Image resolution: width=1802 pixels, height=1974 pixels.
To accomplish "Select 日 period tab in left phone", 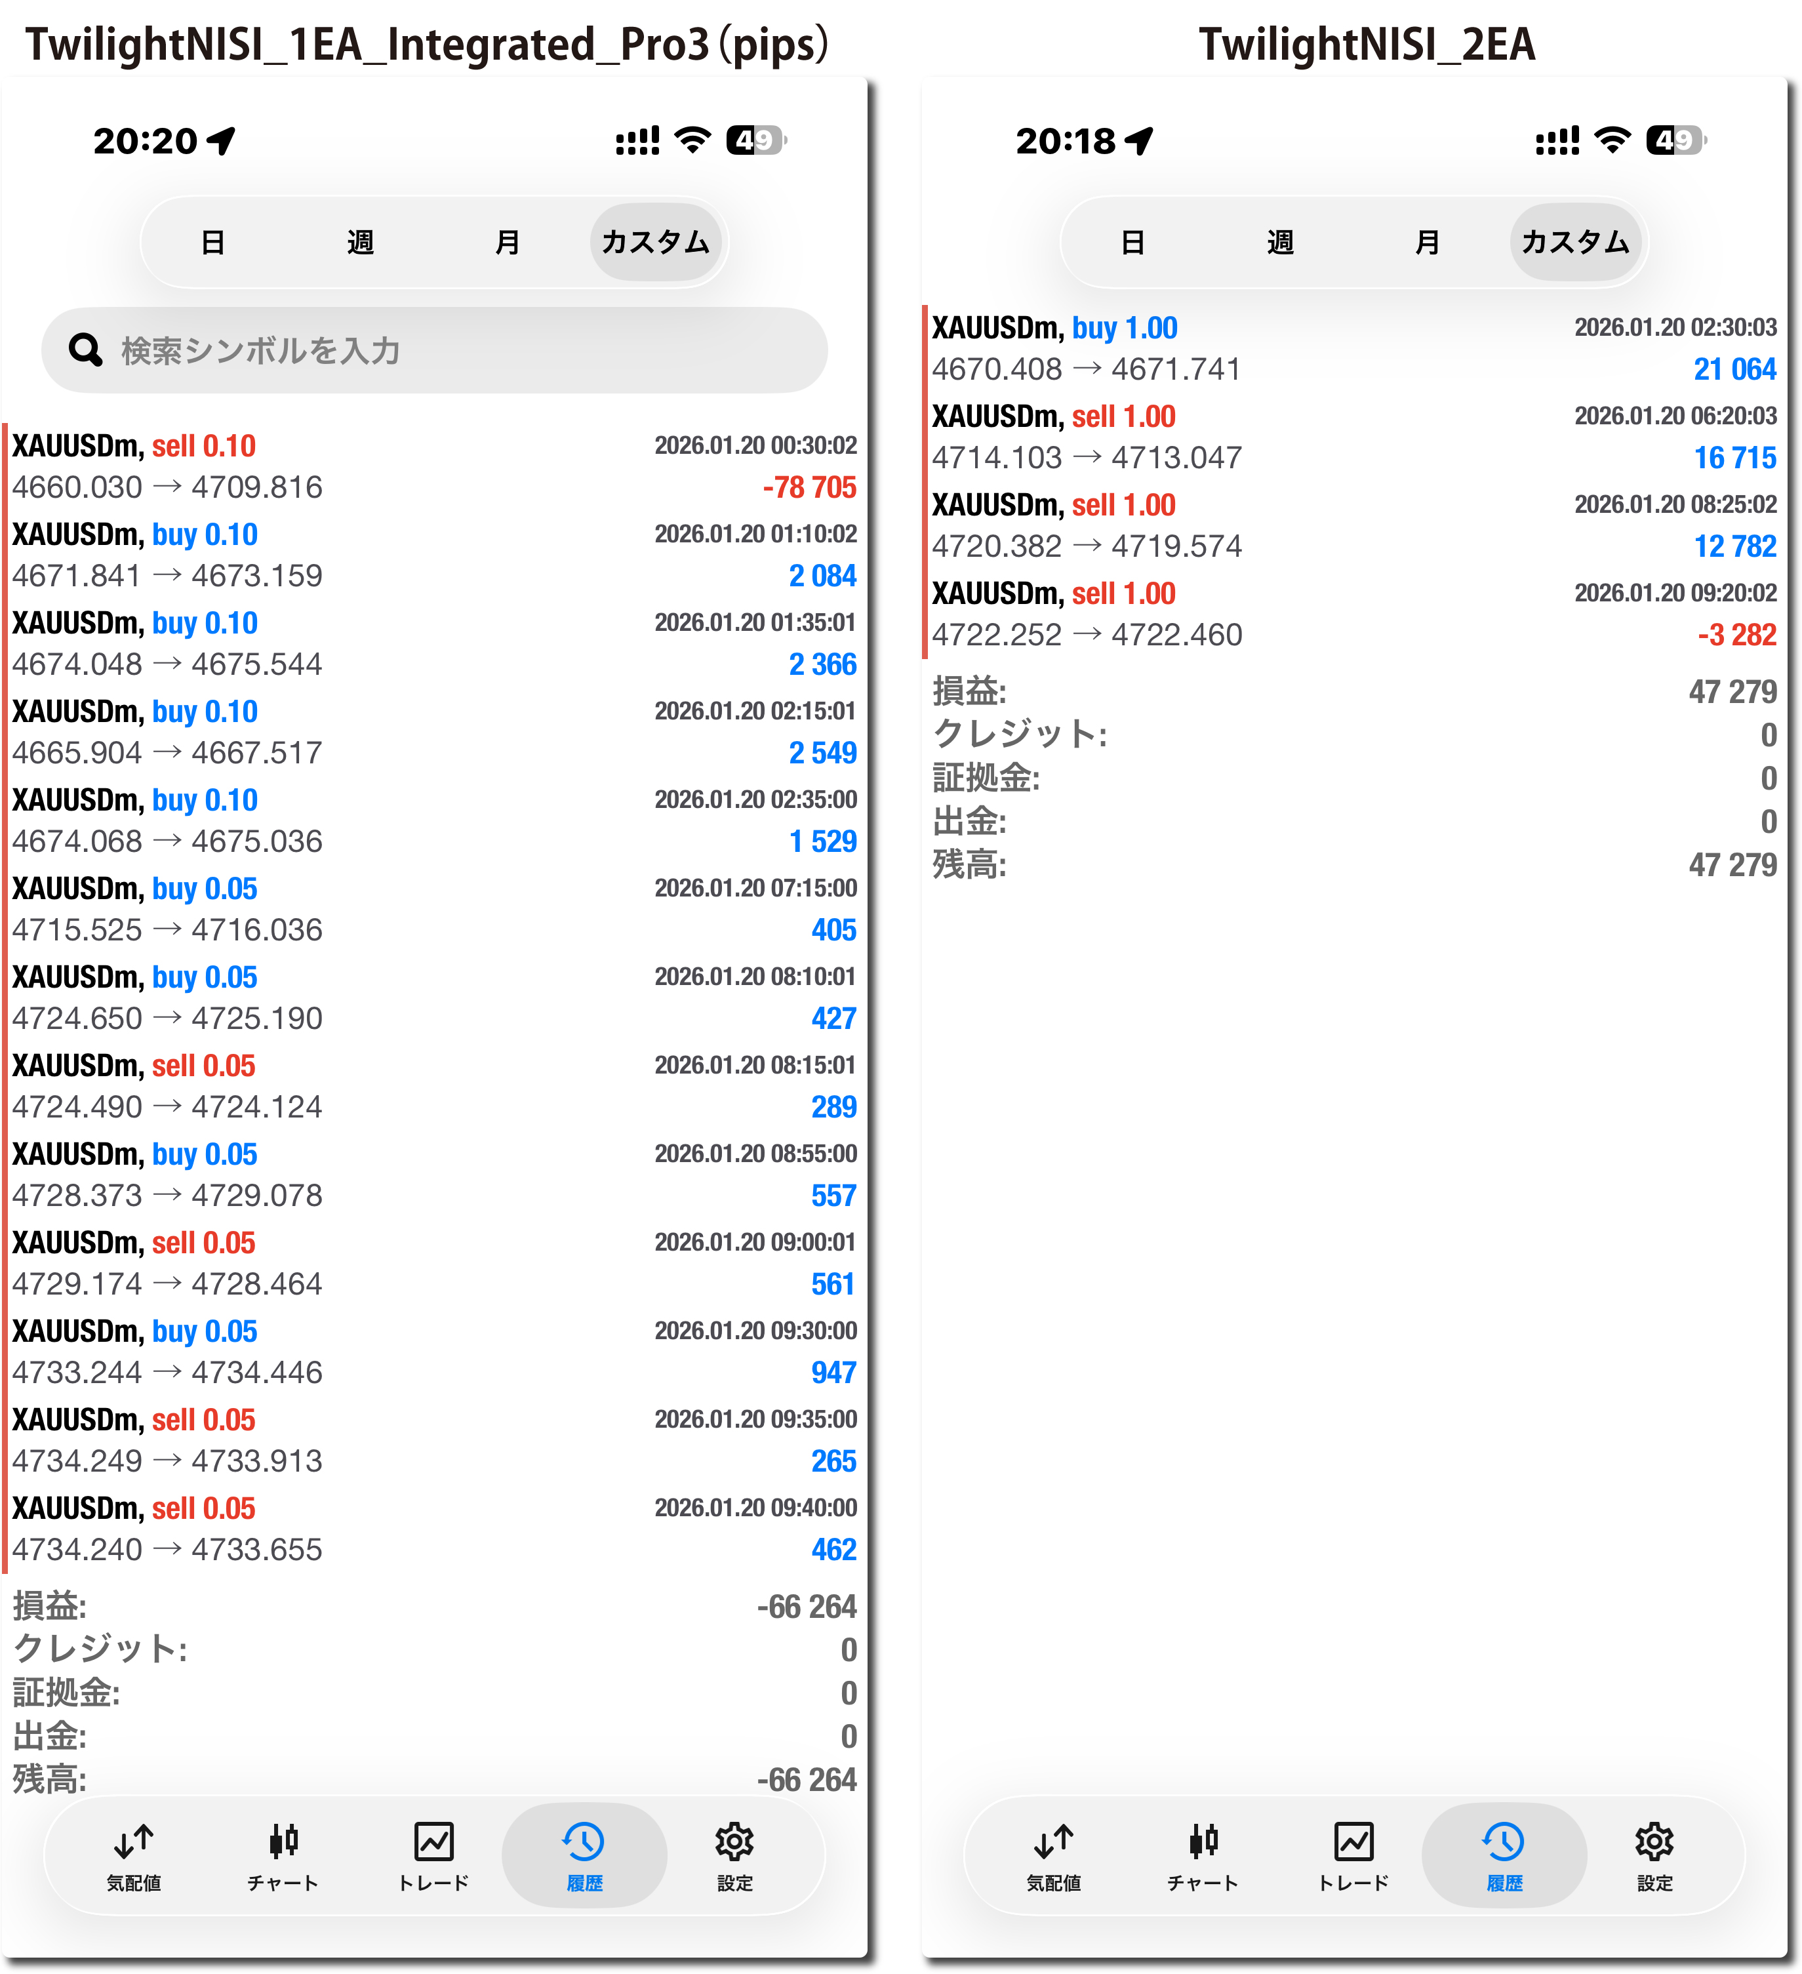I will click(213, 242).
